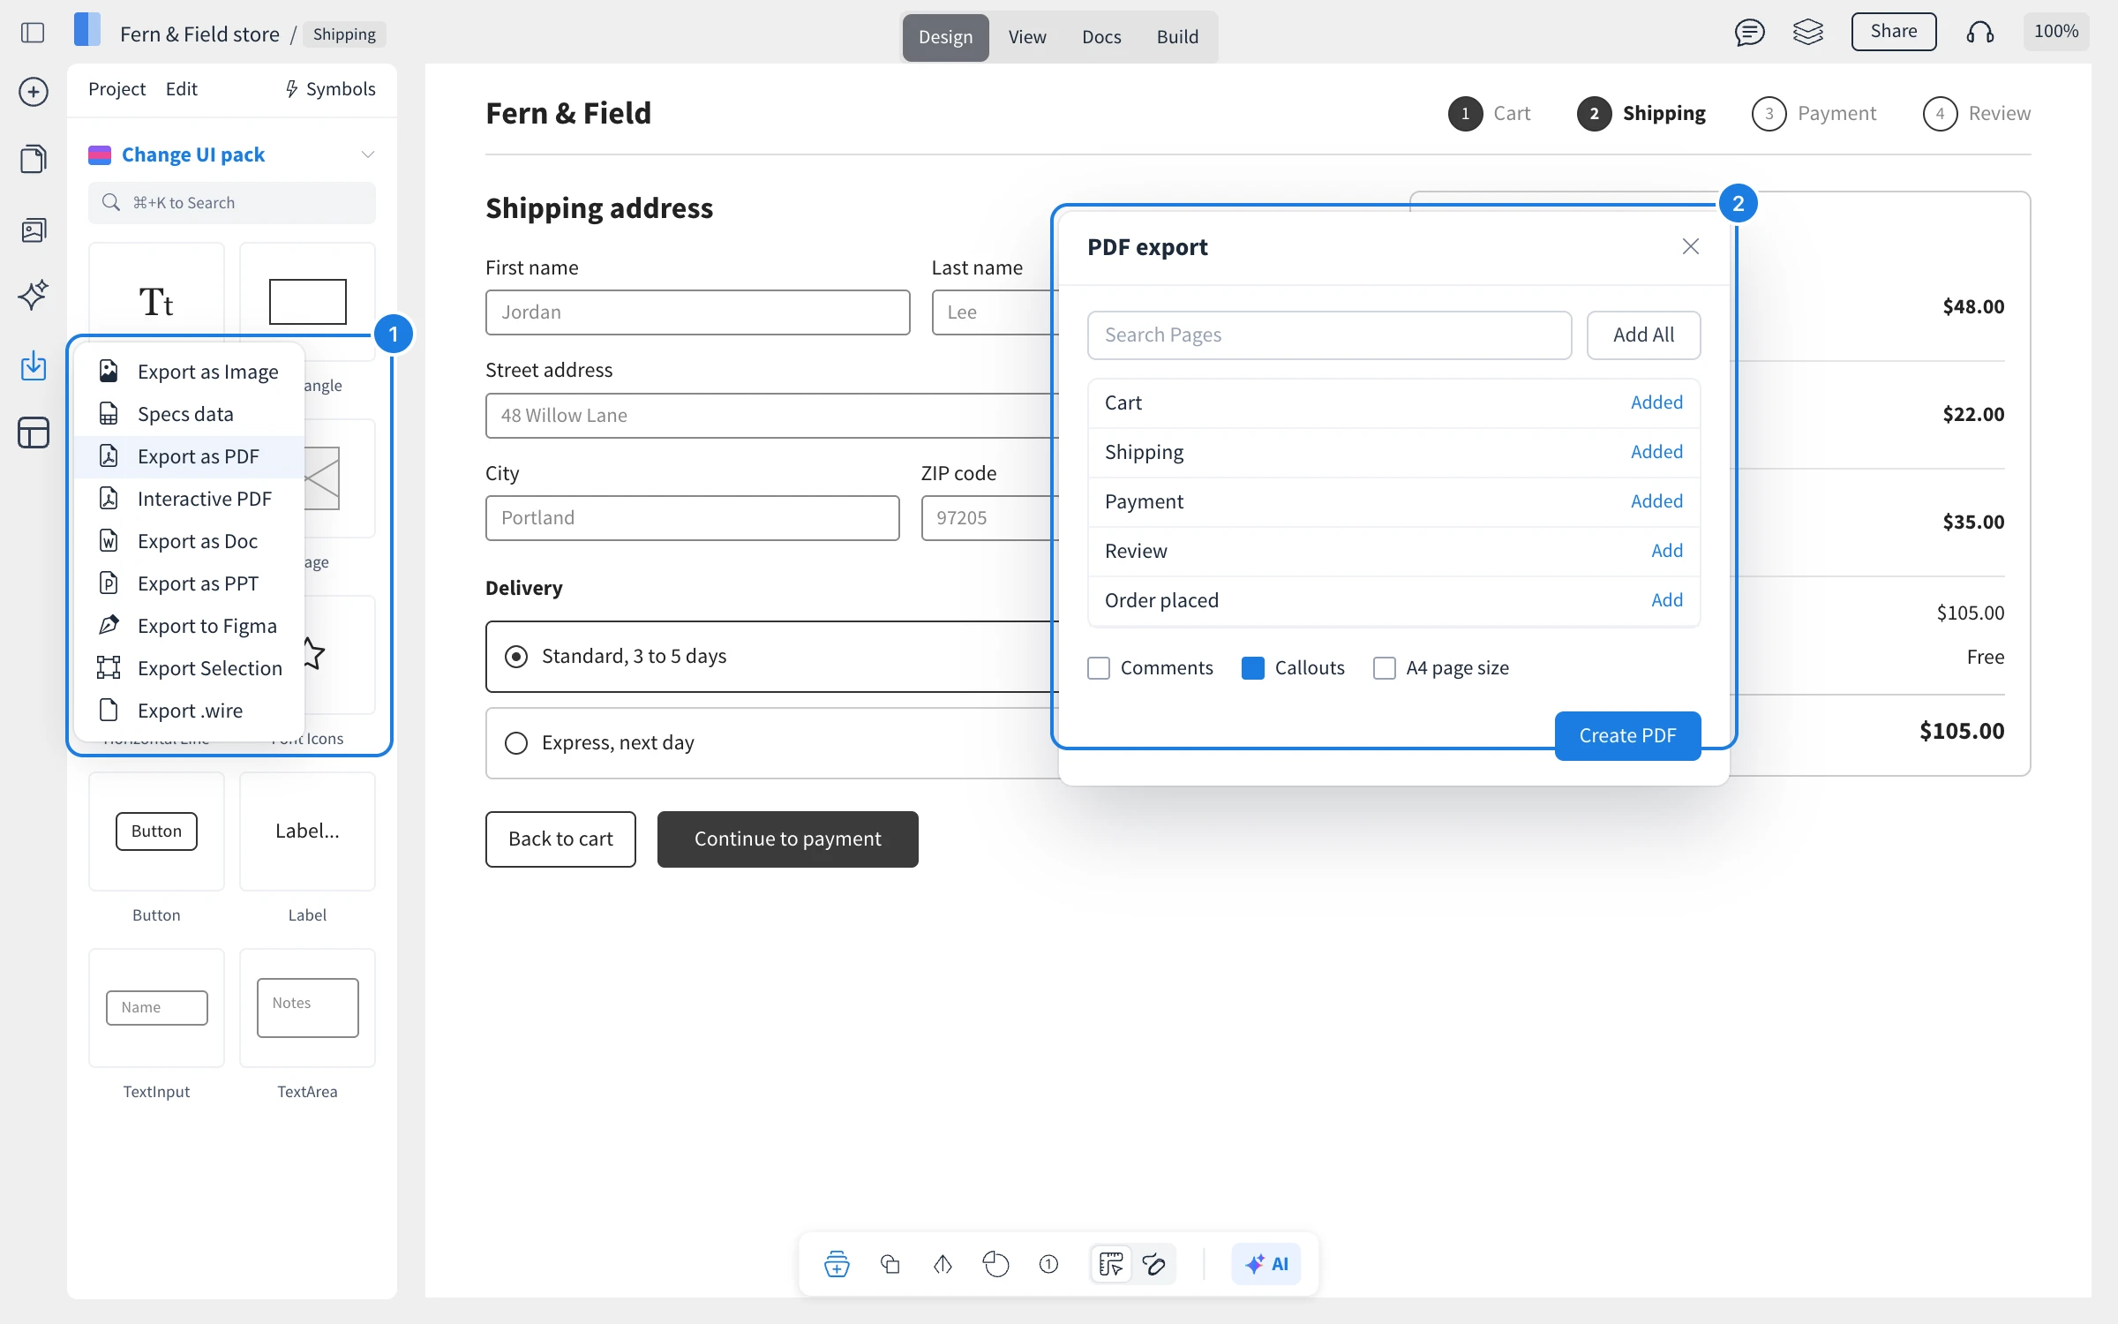This screenshot has height=1324, width=2118.
Task: Click the flip mirror icon in bottom toolbar
Action: tap(943, 1264)
